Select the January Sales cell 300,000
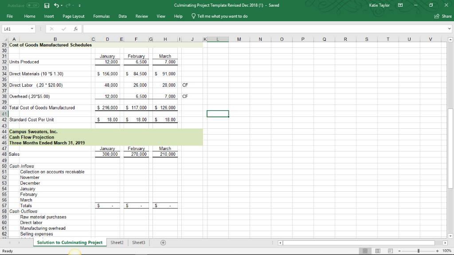Viewport: 454px width, 255px height. [107, 154]
